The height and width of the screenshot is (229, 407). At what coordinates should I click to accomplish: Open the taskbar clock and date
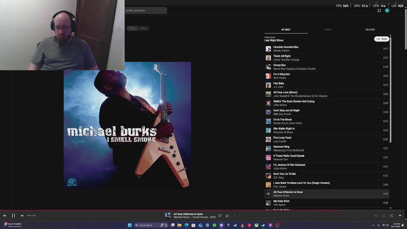[x=396, y=225]
